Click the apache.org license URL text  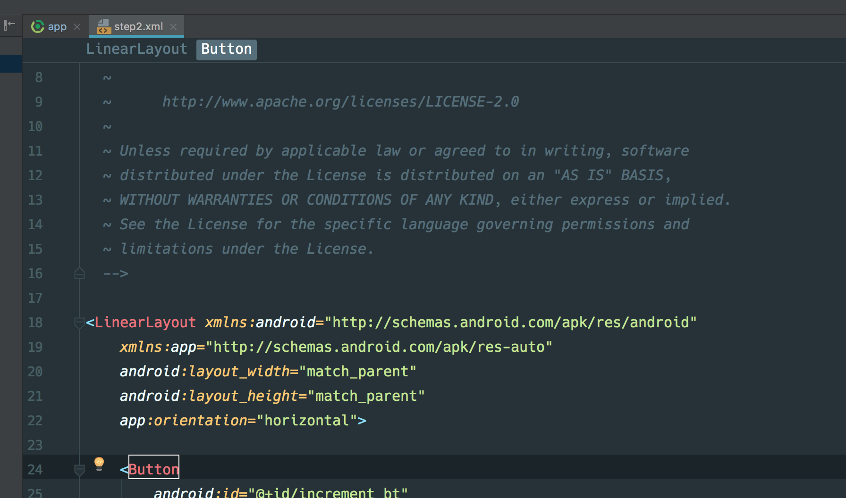pos(340,101)
